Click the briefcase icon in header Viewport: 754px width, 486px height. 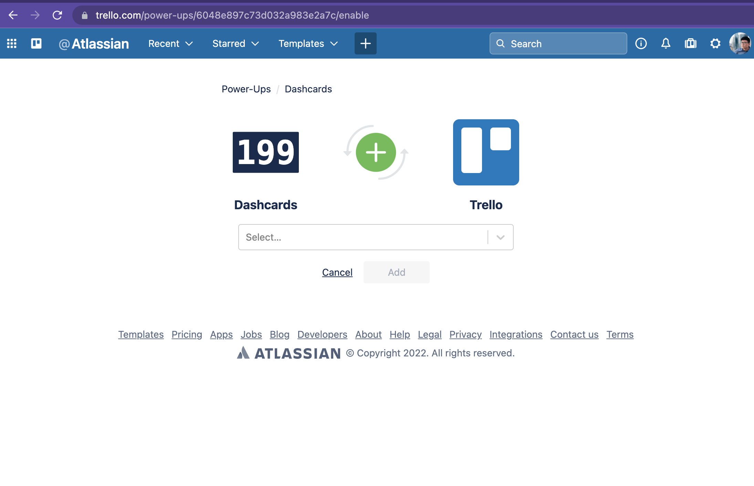(691, 43)
